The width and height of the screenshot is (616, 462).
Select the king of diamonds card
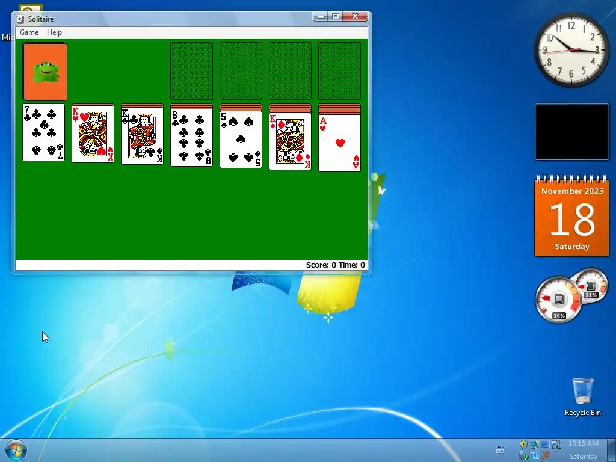[x=291, y=141]
